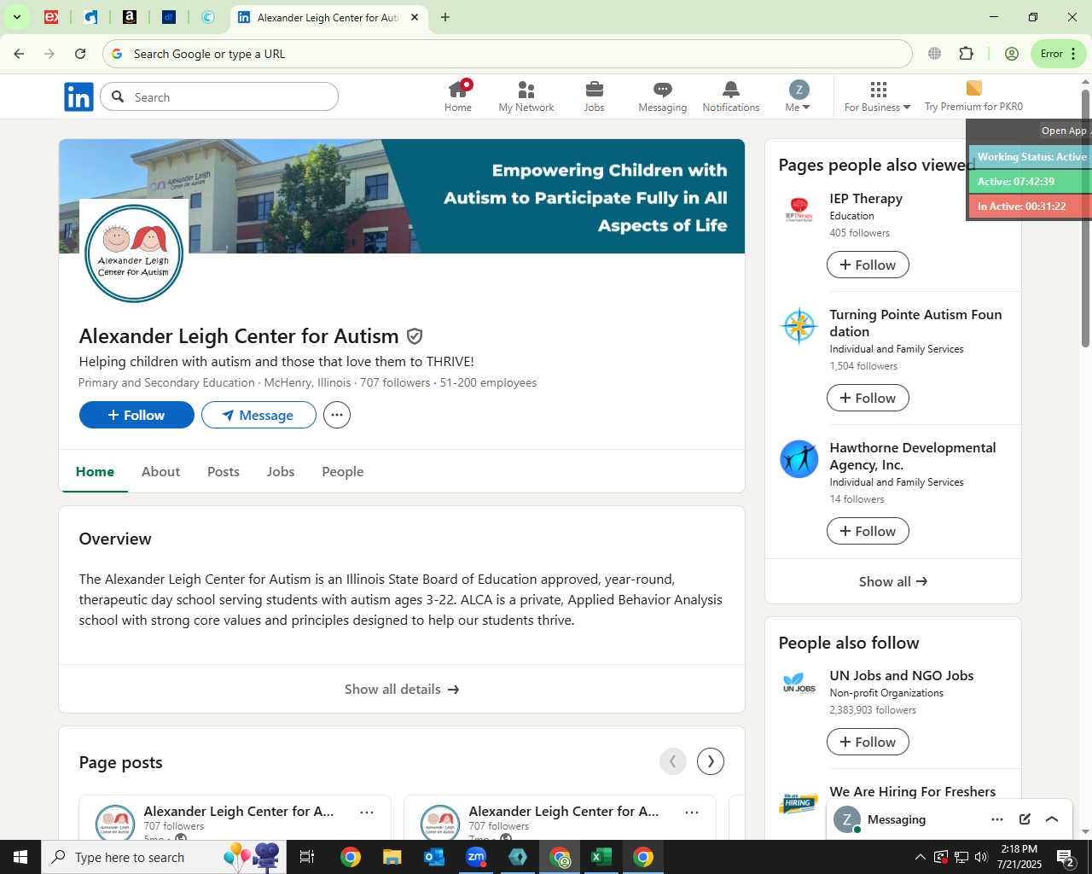Open Messaging panel options ellipsis

(997, 819)
